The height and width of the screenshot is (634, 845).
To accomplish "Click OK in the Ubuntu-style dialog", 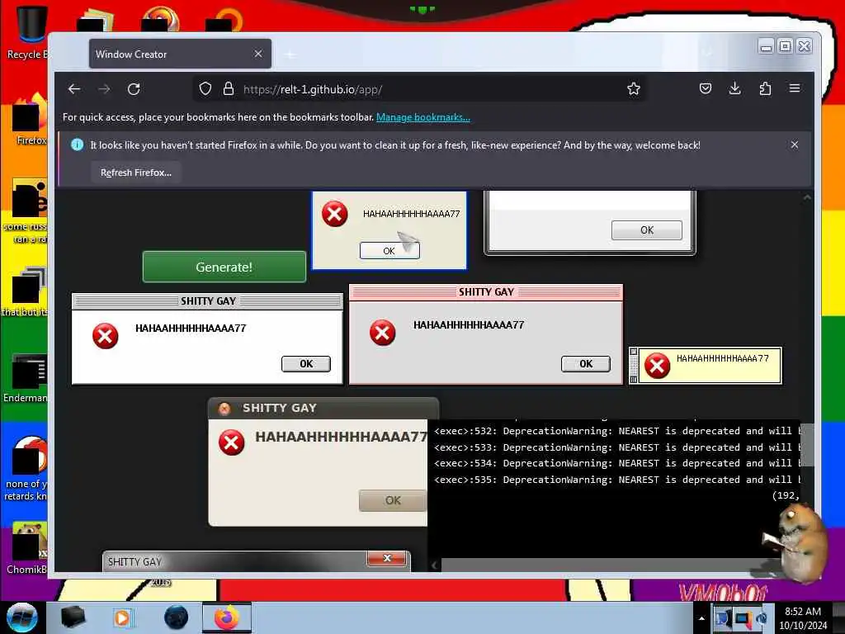I will click(393, 500).
